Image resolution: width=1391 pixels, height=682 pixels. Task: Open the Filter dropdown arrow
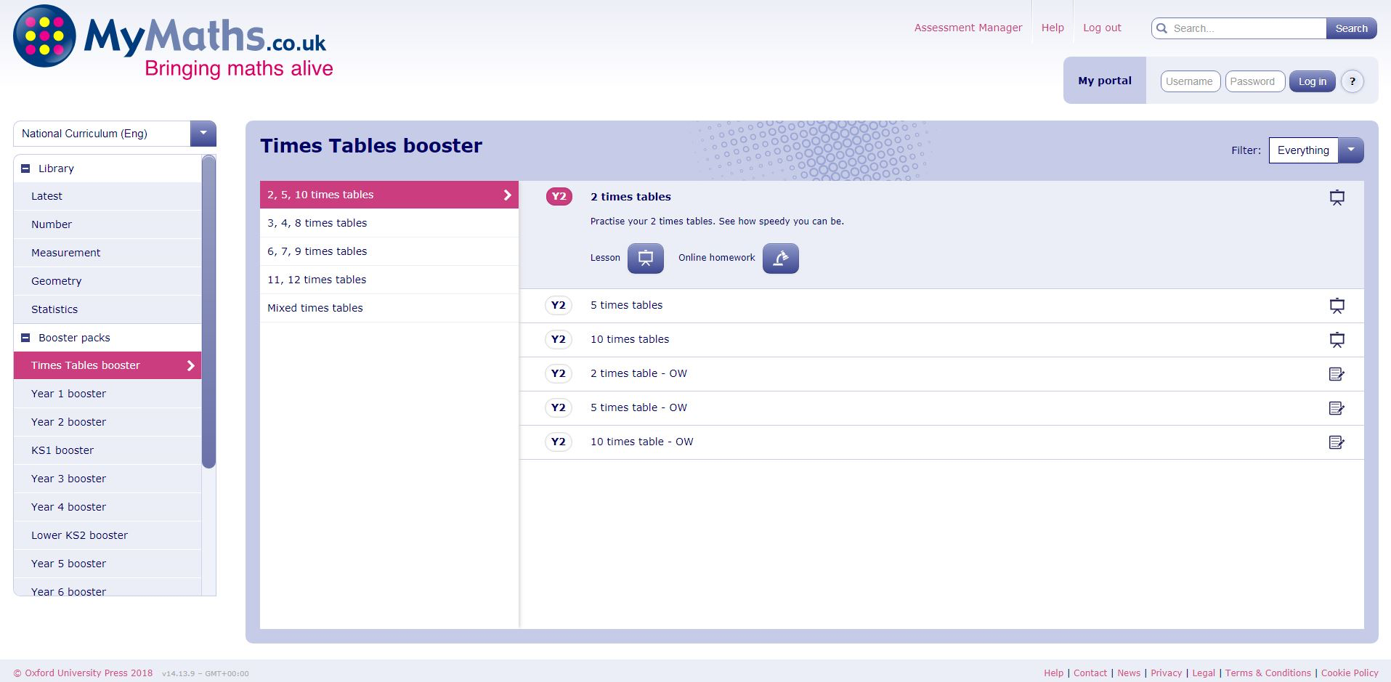[1351, 150]
